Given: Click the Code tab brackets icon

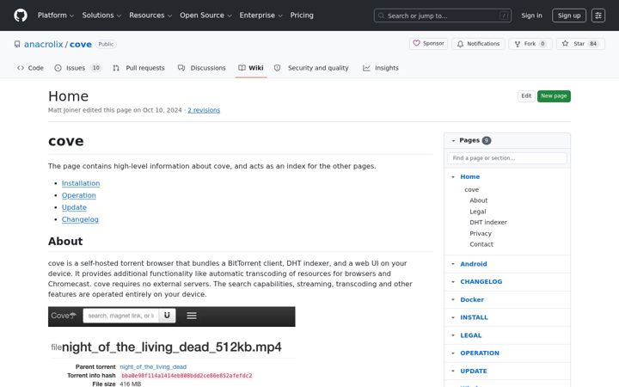Looking at the screenshot, I should 21,68.
